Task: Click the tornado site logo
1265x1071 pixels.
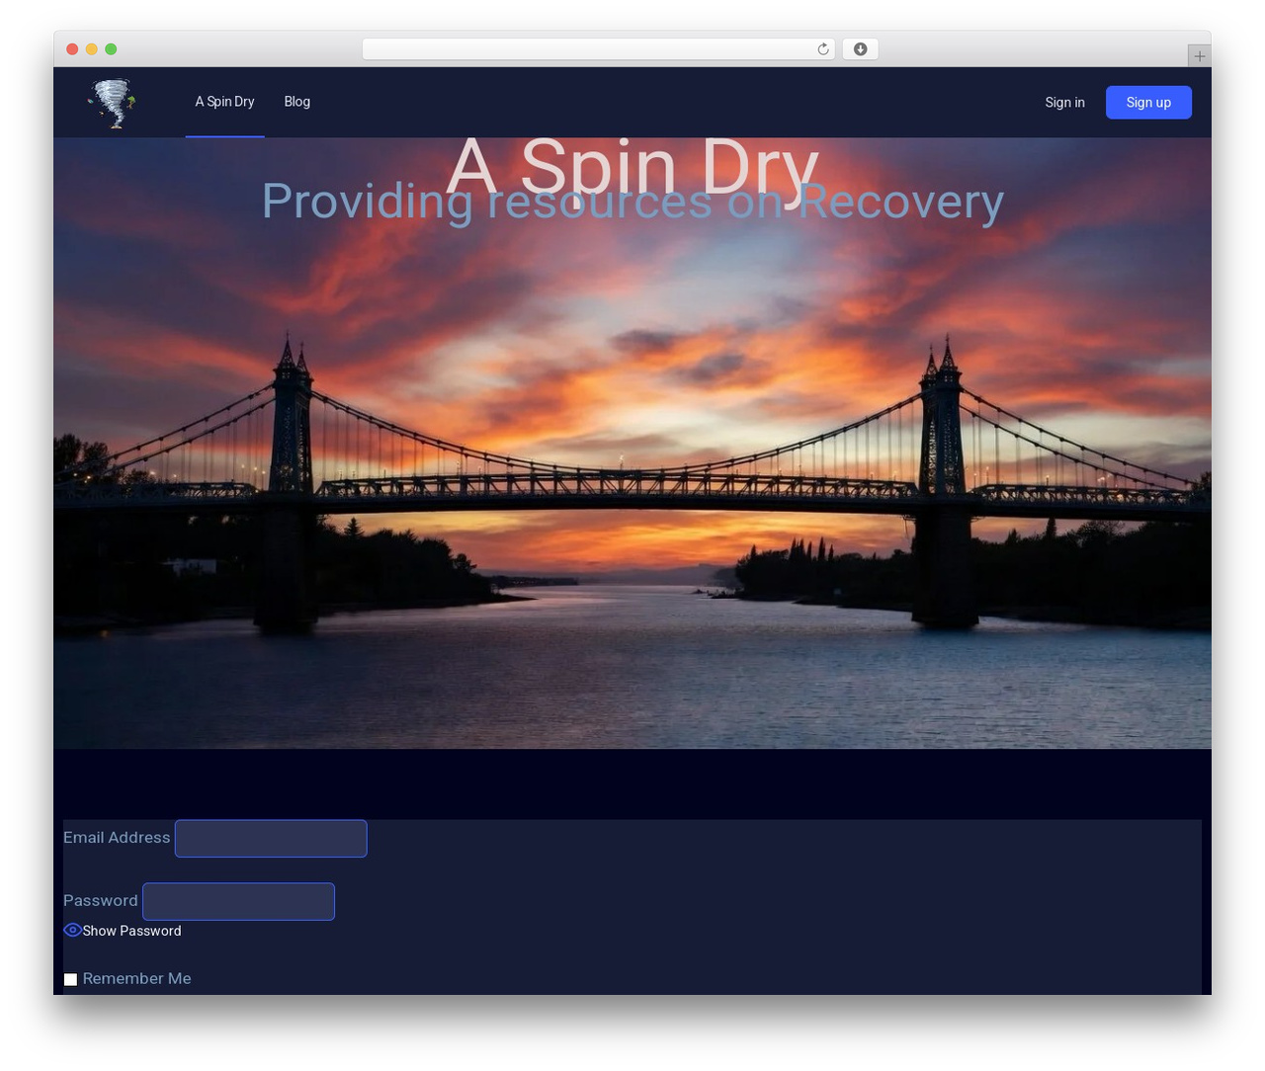Action: (112, 103)
